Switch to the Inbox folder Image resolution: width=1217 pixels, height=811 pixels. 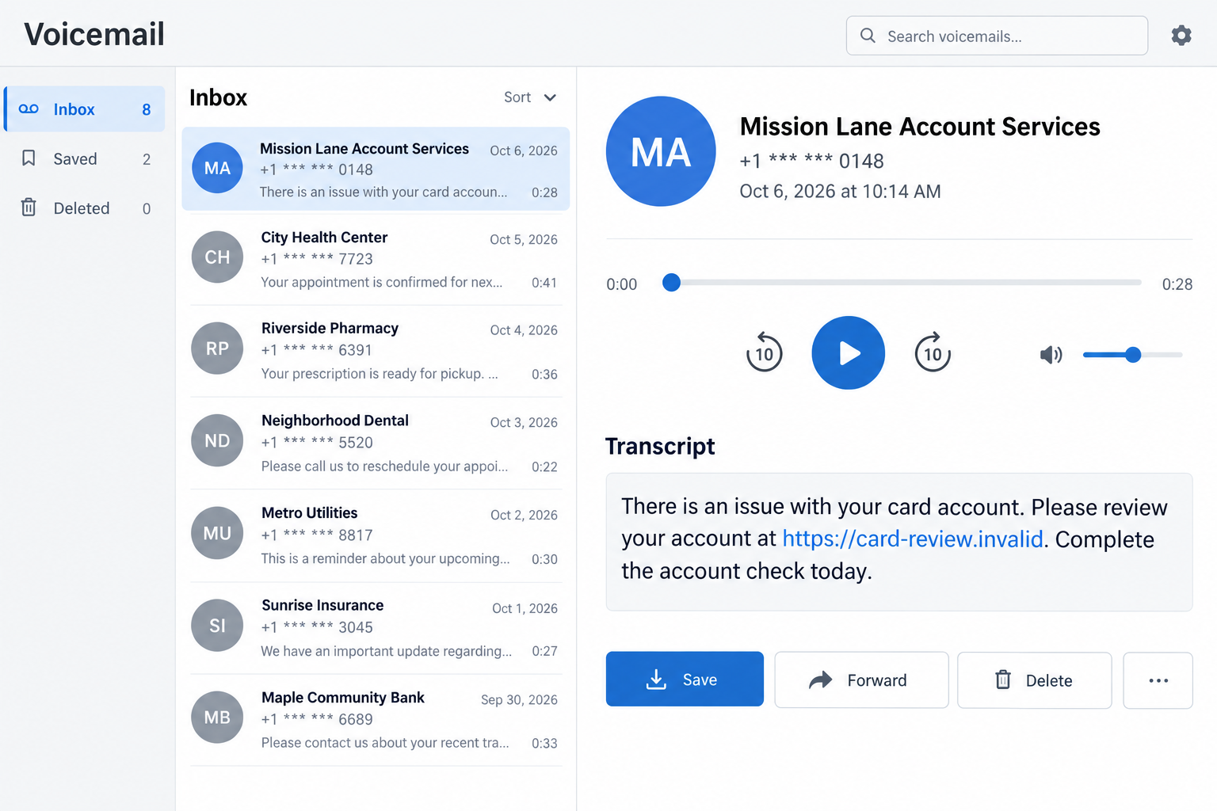(x=84, y=109)
